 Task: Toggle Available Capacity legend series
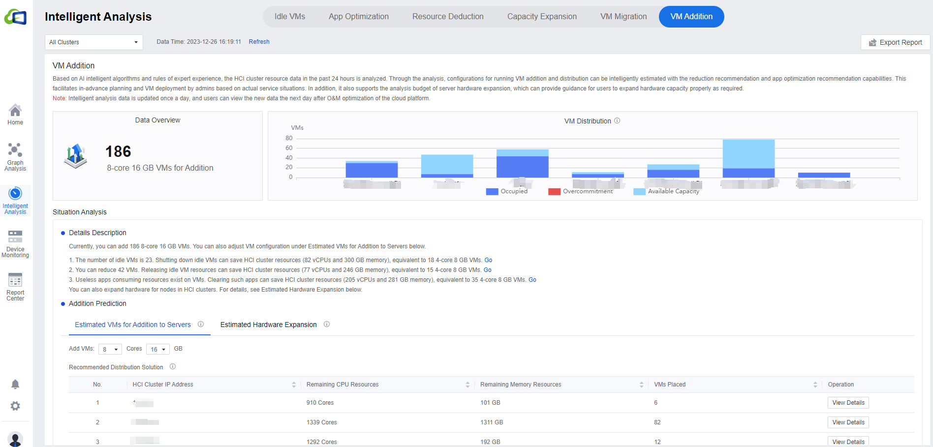click(666, 191)
